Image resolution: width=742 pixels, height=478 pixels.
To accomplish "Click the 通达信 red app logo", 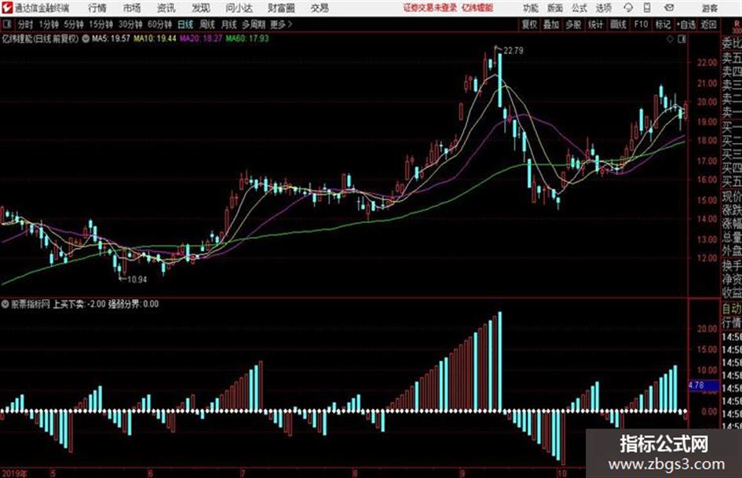I will pos(6,7).
